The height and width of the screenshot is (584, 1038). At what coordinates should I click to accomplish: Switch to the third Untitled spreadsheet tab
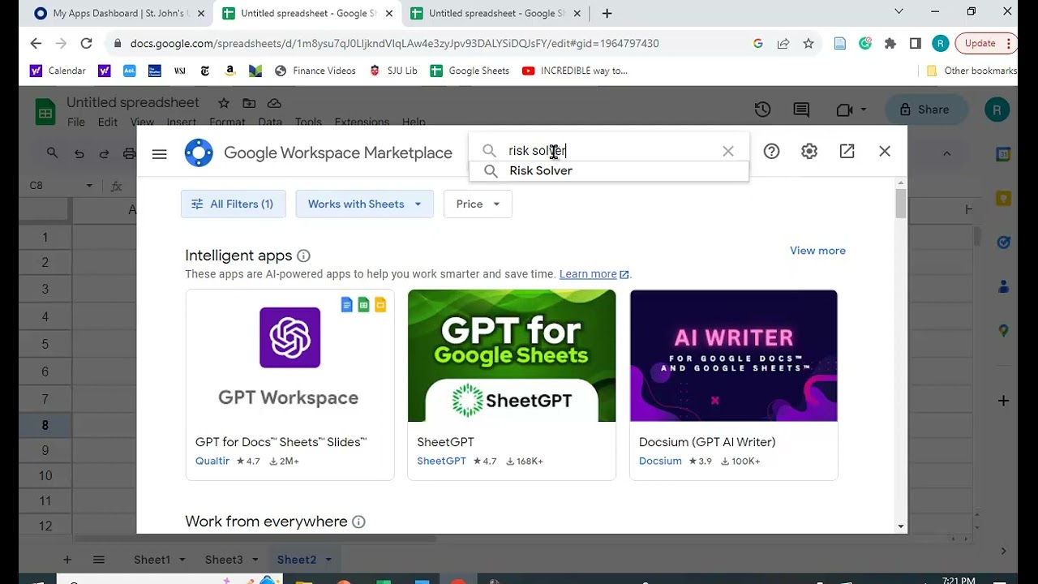[x=496, y=13]
